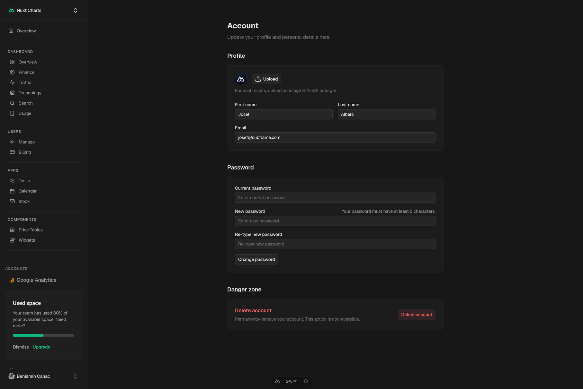Go to the Manage users page
This screenshot has width=583, height=389.
point(27,142)
